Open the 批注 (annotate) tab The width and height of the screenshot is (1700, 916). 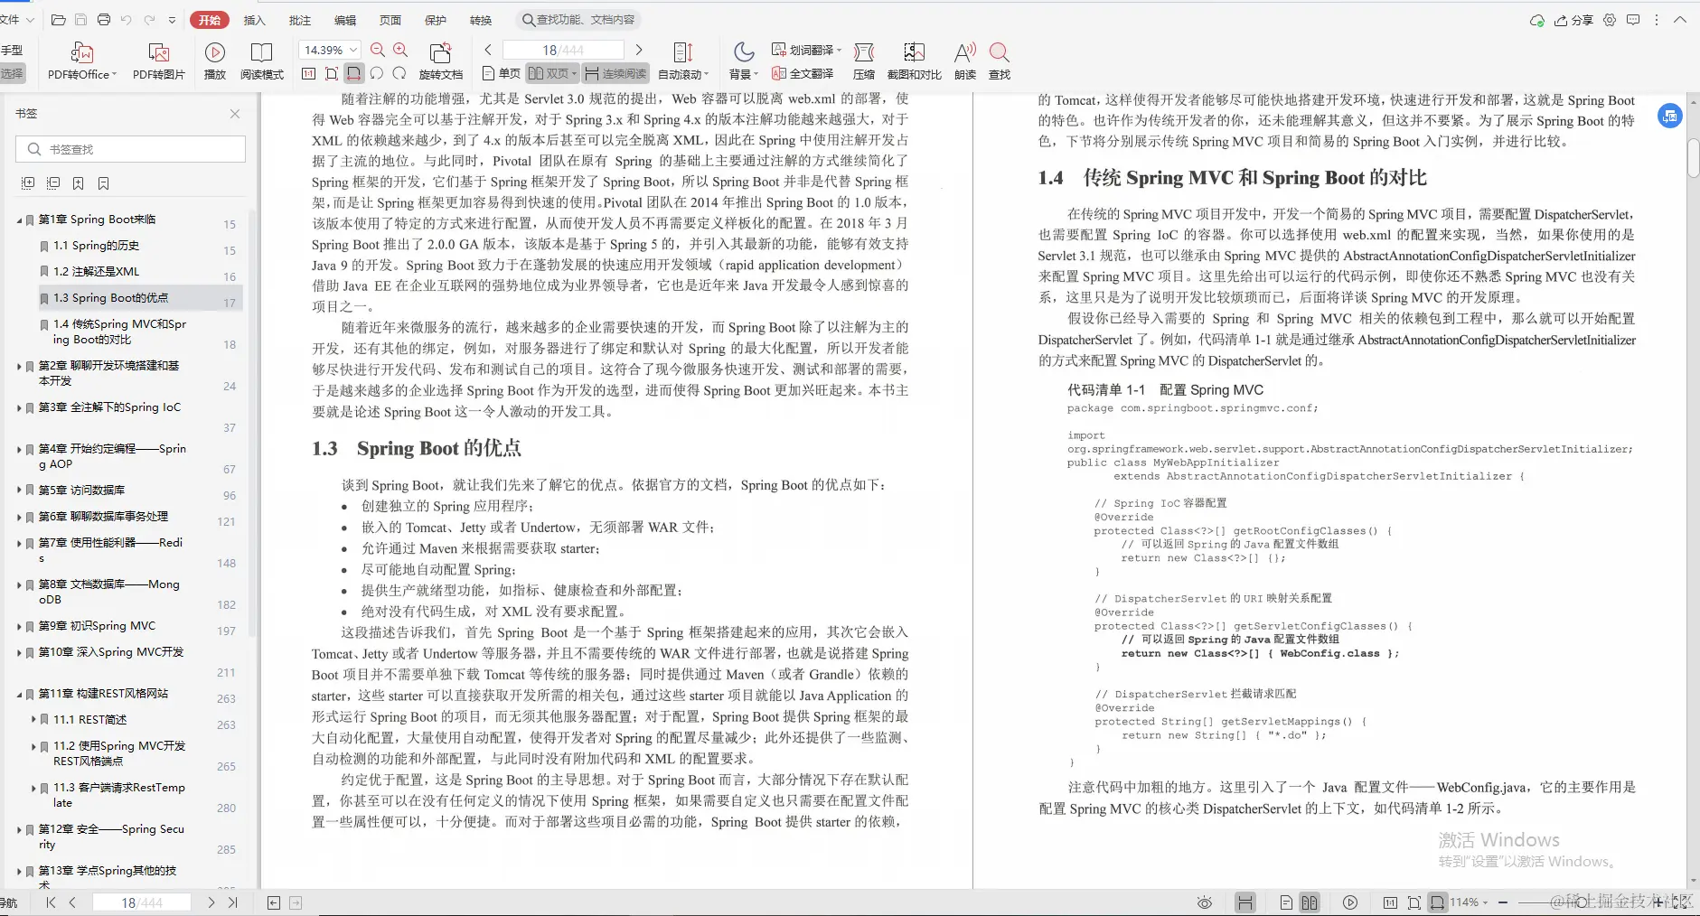tap(299, 19)
